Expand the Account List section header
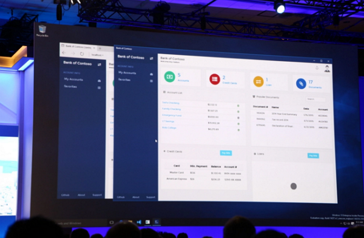 click(x=173, y=93)
